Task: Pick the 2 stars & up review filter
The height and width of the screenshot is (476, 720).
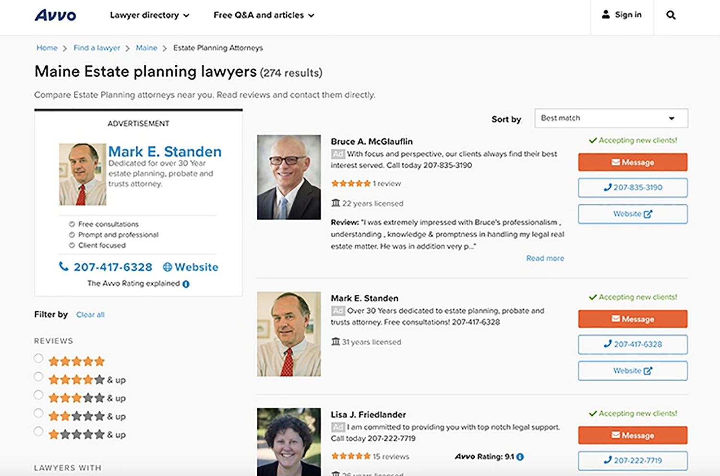Action: [38, 413]
